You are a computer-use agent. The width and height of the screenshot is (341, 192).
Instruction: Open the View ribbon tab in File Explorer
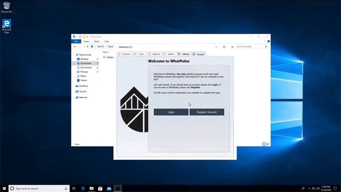pyautogui.click(x=107, y=42)
